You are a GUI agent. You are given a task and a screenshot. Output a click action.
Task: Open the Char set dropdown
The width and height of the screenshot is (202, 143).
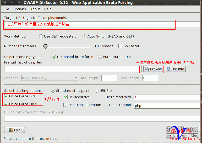[50, 78]
